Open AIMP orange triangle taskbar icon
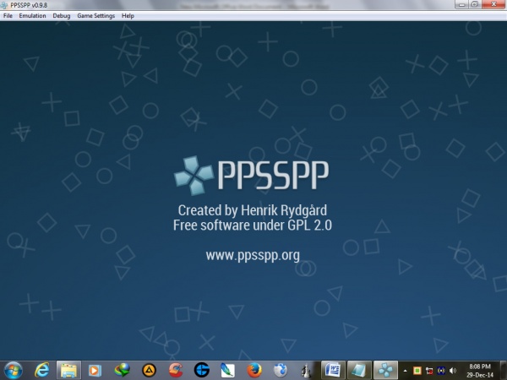 tap(149, 371)
